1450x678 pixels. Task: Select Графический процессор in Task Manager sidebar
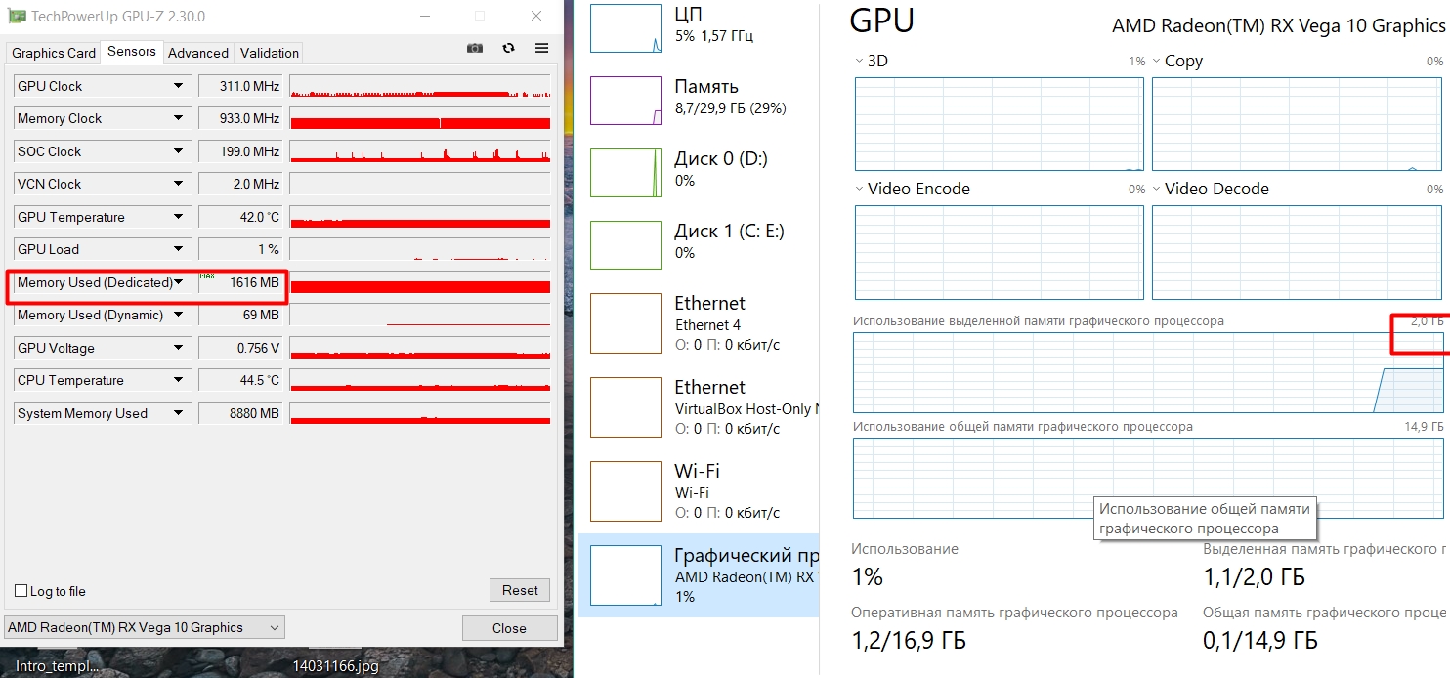pos(699,575)
